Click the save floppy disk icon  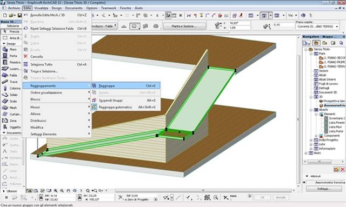coord(19,15)
